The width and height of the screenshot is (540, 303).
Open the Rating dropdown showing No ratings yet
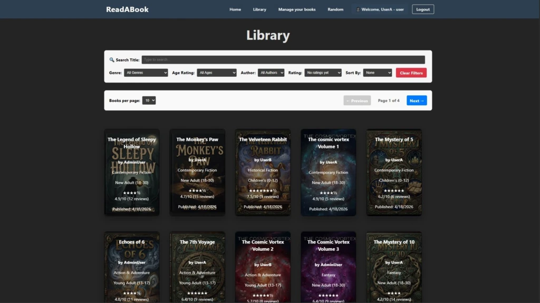(323, 73)
